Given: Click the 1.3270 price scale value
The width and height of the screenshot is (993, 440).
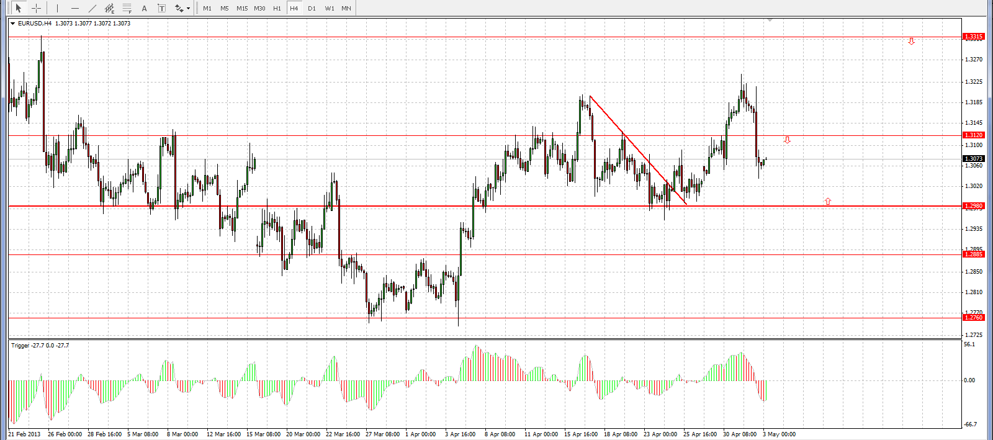Looking at the screenshot, I should click(974, 60).
